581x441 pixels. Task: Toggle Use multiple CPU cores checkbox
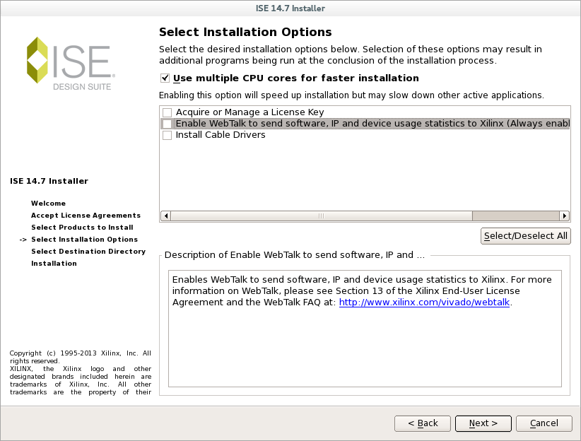pyautogui.click(x=166, y=78)
